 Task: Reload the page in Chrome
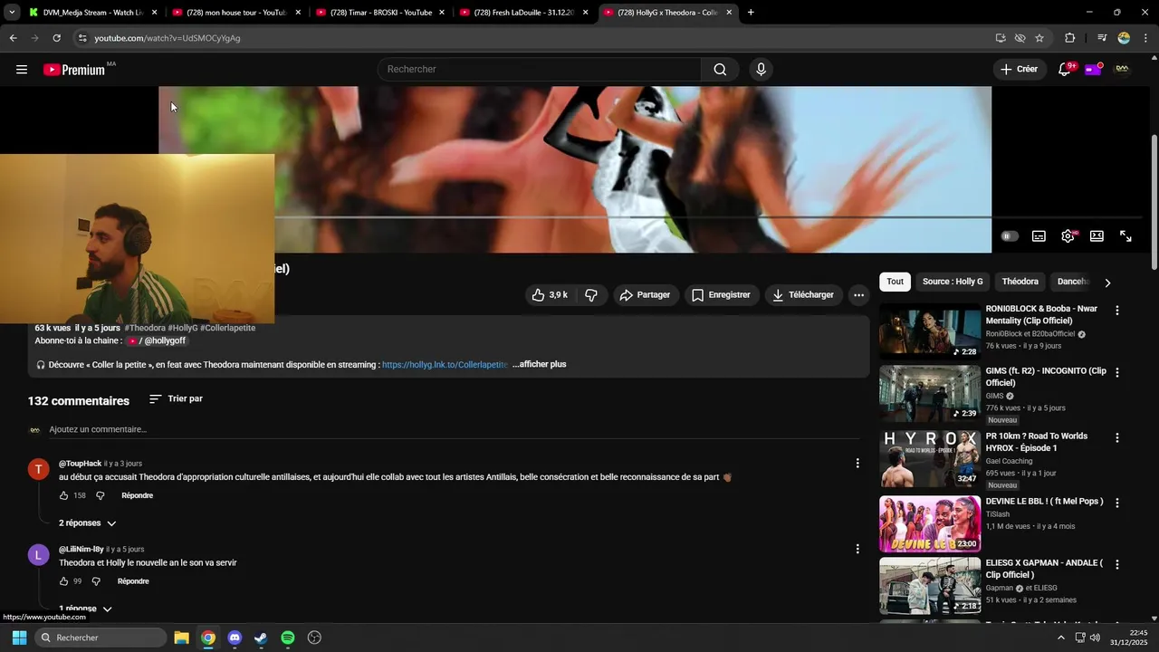56,38
